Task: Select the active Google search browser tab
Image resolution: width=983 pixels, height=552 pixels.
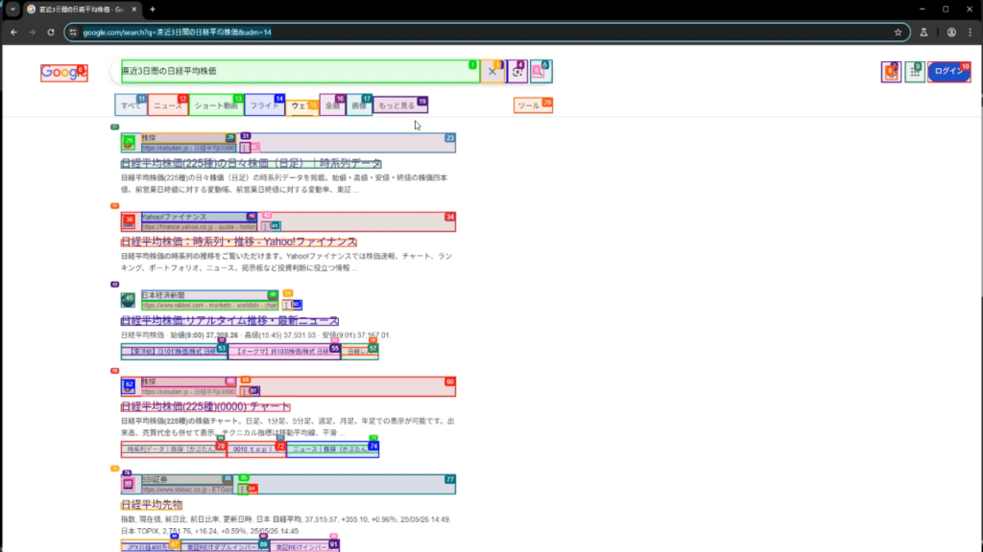Action: 83,10
